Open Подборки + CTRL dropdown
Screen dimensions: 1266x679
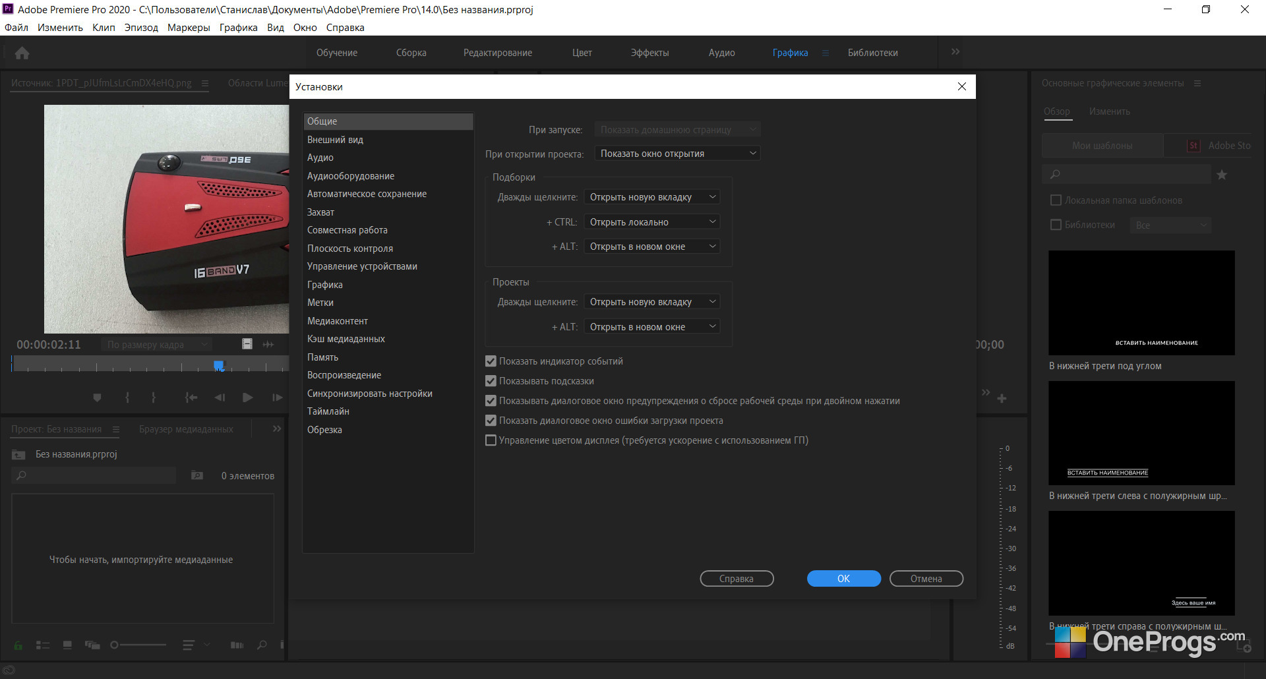[x=651, y=222]
